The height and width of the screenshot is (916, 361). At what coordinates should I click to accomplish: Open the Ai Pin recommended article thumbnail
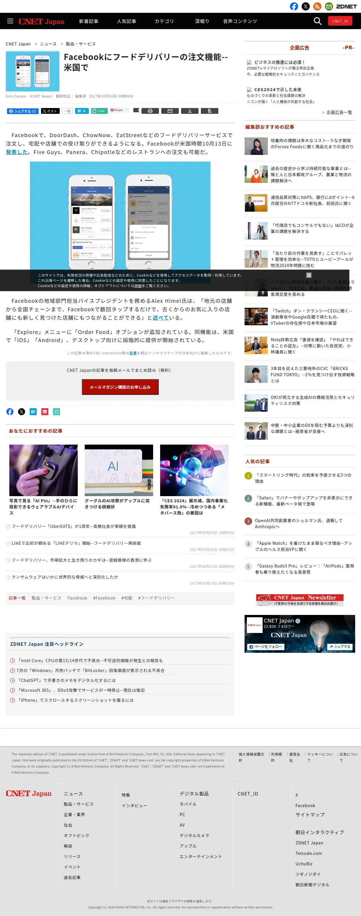point(43,470)
